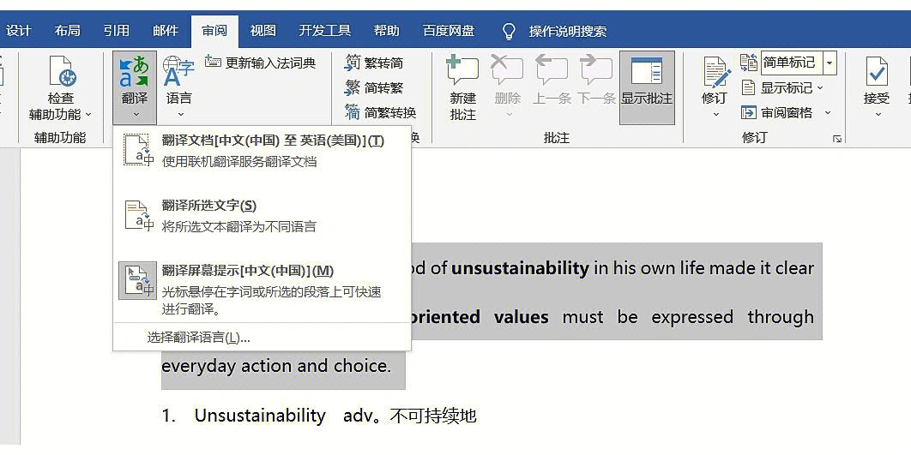This screenshot has width=911, height=455.
Task: Open the 设计 ribbon tab
Action: (x=18, y=31)
